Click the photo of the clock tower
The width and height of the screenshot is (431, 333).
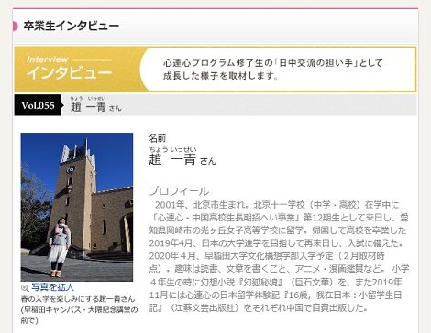coord(77,207)
